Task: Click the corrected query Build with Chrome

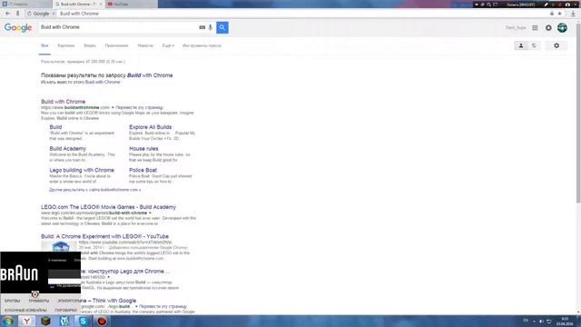Action: coord(150,75)
